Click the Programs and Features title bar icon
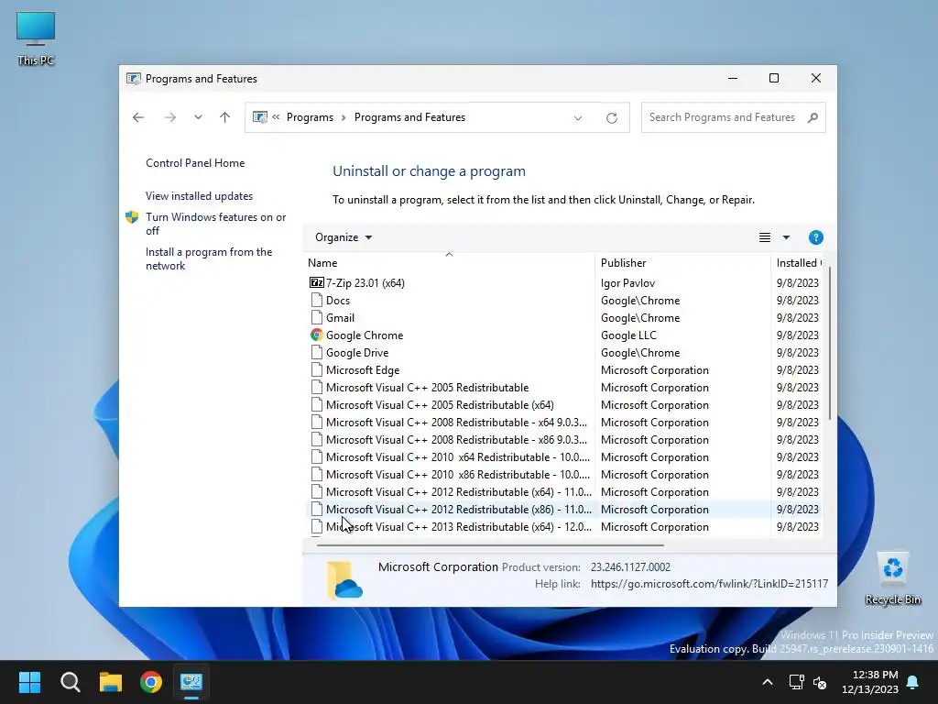 point(134,79)
